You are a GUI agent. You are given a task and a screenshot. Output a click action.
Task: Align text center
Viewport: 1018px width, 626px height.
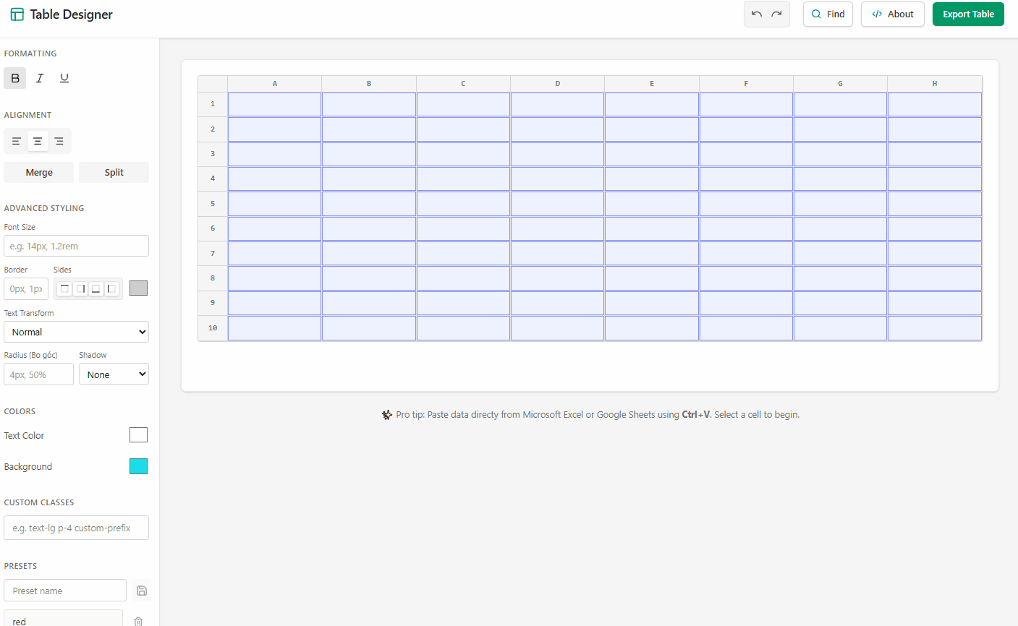click(38, 141)
